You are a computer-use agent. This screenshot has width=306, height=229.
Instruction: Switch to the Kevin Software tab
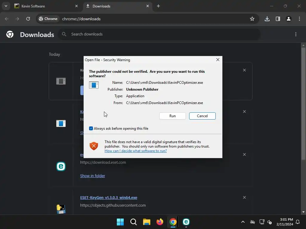(x=46, y=6)
